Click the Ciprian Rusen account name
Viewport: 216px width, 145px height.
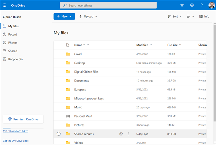[12, 17]
